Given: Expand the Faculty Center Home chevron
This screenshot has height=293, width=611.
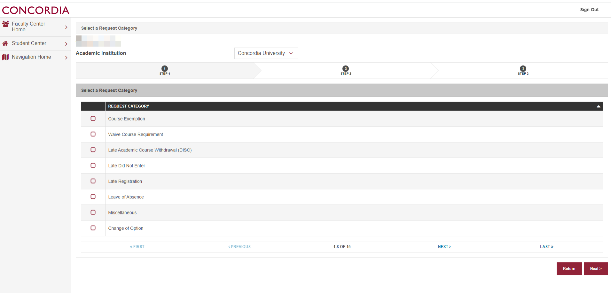Looking at the screenshot, I should [x=66, y=27].
